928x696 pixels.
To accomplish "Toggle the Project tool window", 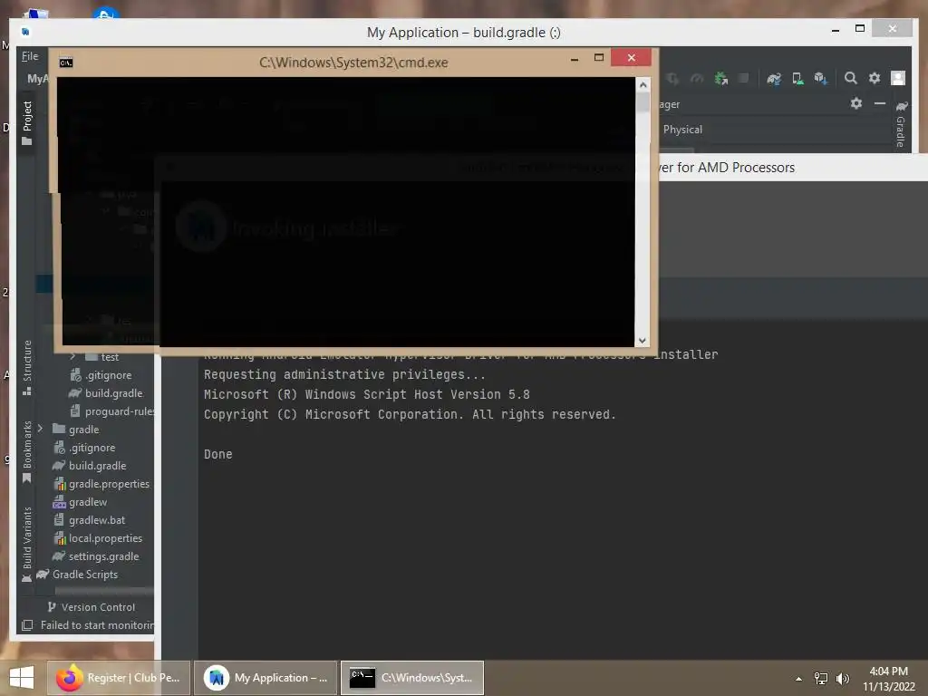I will [26, 122].
